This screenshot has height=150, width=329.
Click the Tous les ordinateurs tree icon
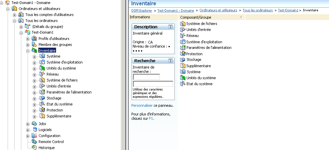click(21, 21)
